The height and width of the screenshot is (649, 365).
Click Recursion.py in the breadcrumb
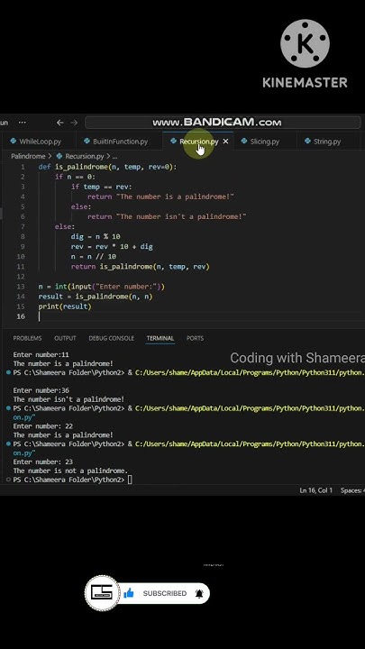point(85,157)
